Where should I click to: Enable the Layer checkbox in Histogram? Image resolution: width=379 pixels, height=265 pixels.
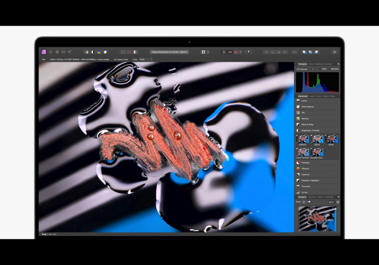tap(320, 69)
